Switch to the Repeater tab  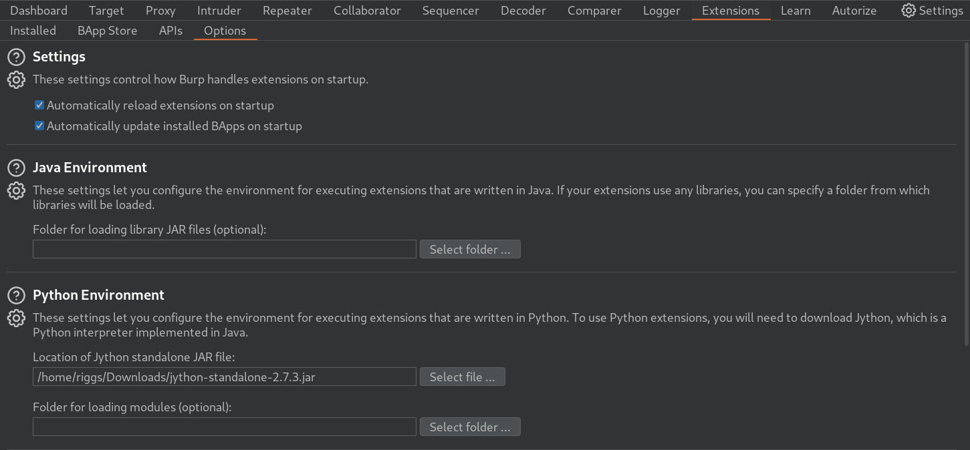click(x=287, y=11)
